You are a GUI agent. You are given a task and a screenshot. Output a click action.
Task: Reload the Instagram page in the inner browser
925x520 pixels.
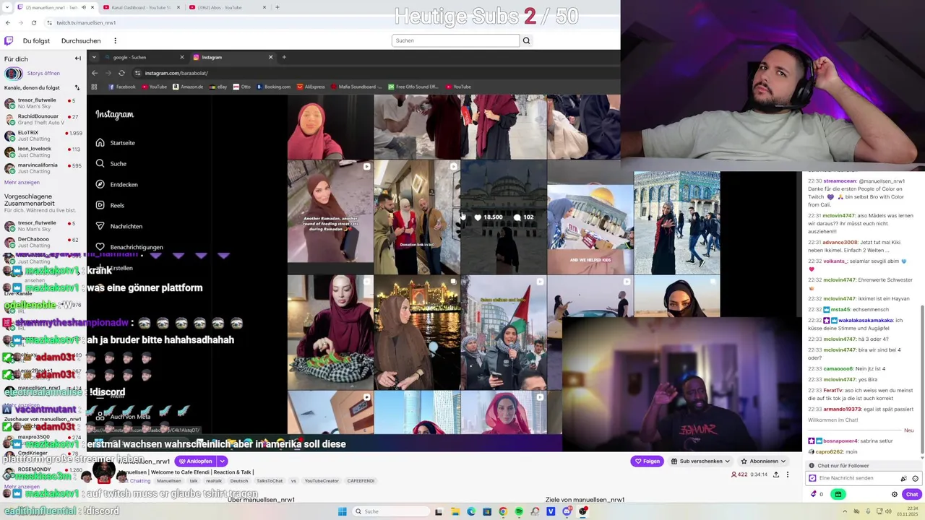[x=121, y=73]
